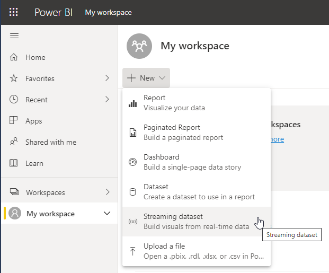Click the Apps grid icon
The height and width of the screenshot is (273, 329).
click(13, 120)
